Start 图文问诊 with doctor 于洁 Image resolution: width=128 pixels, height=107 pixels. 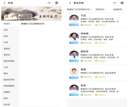pos(86,25)
